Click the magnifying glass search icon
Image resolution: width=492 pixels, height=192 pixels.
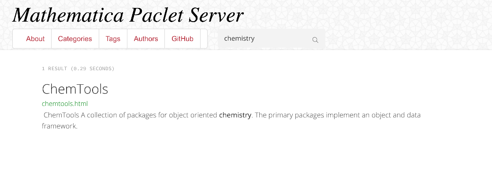tap(315, 40)
